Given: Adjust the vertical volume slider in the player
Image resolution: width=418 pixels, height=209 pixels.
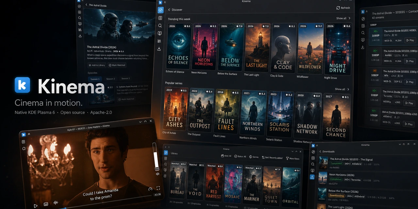Looking at the screenshot, I should tap(155, 155).
